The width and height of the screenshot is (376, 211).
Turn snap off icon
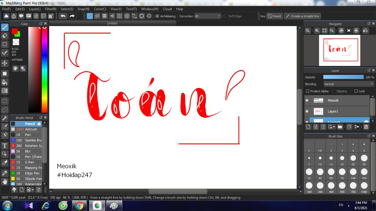[90, 16]
